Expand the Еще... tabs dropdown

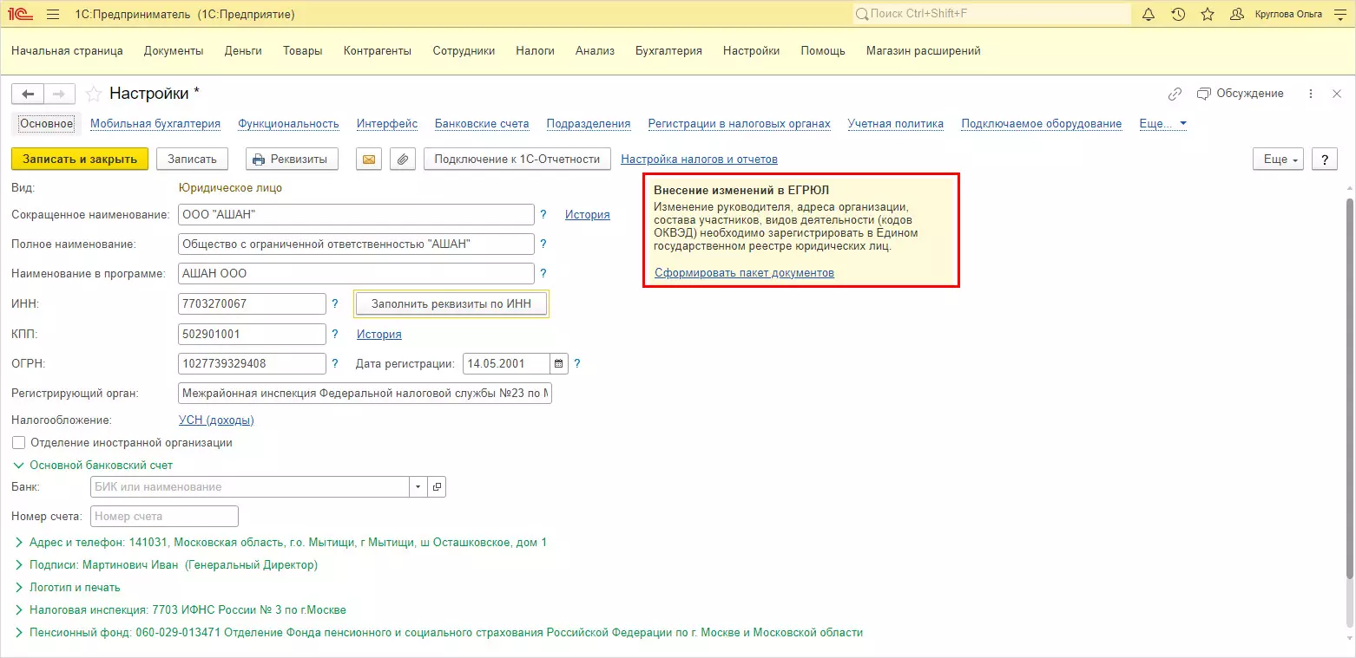tap(1162, 124)
